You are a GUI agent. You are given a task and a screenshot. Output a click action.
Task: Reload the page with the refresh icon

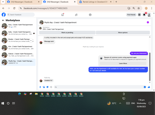click(14, 8)
